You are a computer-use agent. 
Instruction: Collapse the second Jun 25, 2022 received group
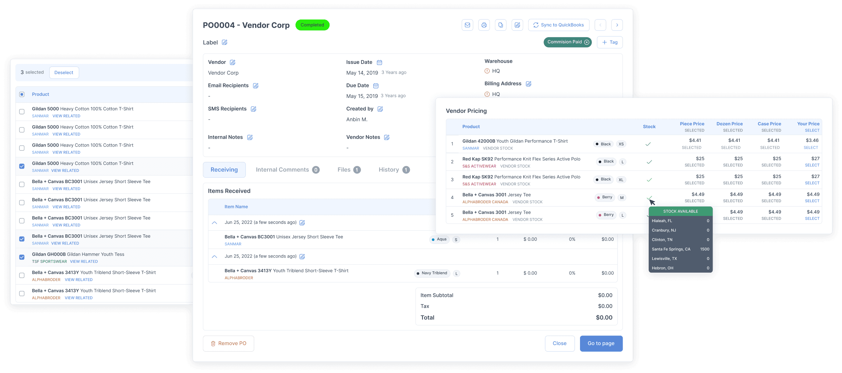pyautogui.click(x=214, y=257)
